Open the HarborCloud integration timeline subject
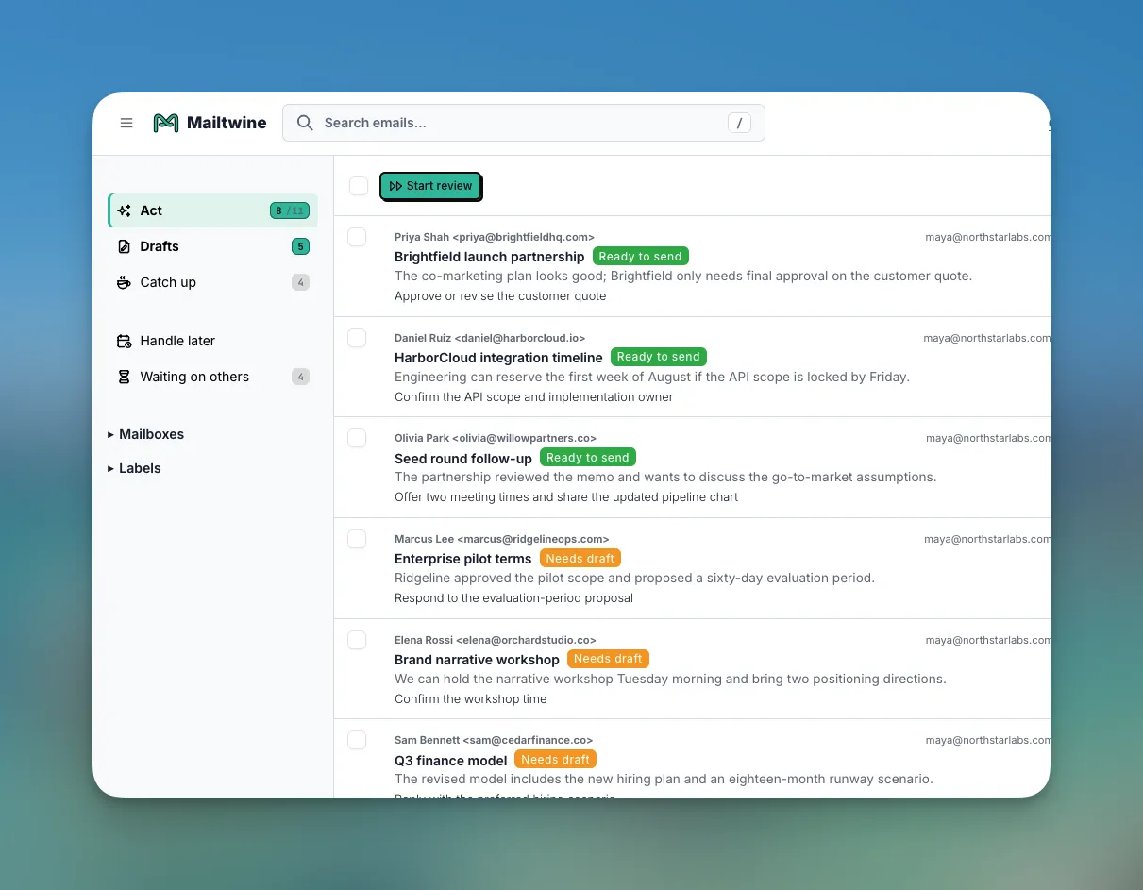1143x890 pixels. pyautogui.click(x=498, y=358)
